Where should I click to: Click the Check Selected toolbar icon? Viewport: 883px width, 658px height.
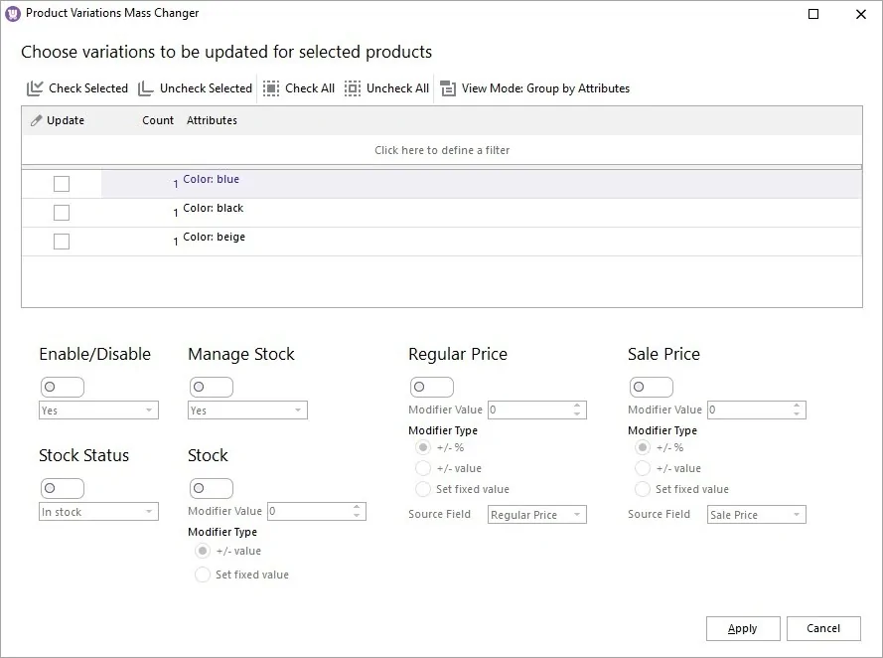(x=33, y=87)
